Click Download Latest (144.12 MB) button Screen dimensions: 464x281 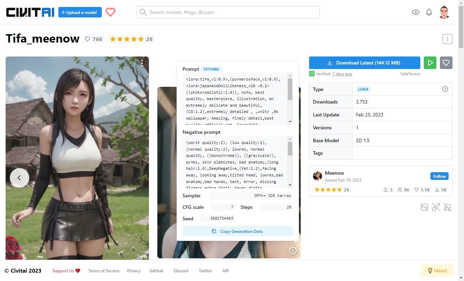365,63
